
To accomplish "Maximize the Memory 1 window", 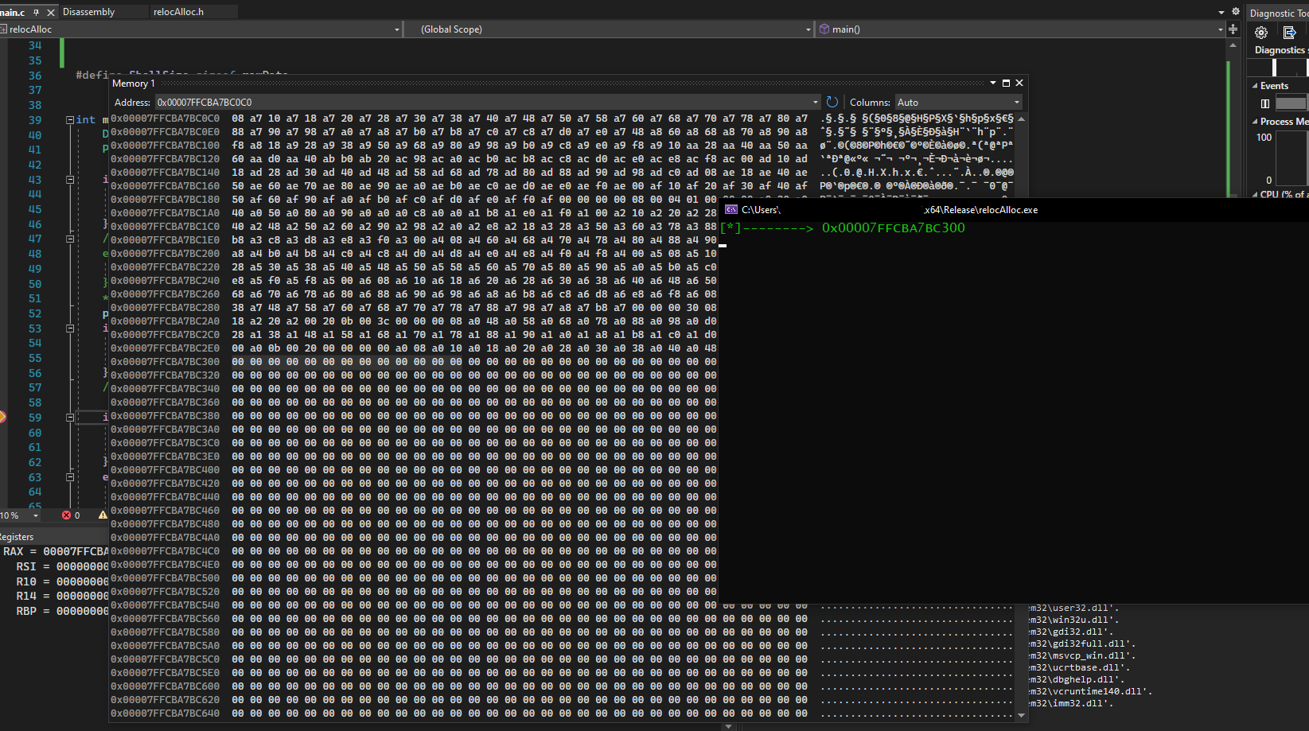I will coord(1006,83).
